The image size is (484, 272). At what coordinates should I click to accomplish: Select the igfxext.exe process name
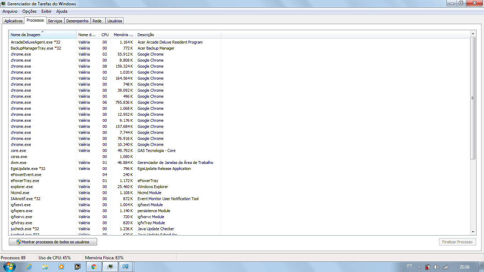(x=21, y=205)
